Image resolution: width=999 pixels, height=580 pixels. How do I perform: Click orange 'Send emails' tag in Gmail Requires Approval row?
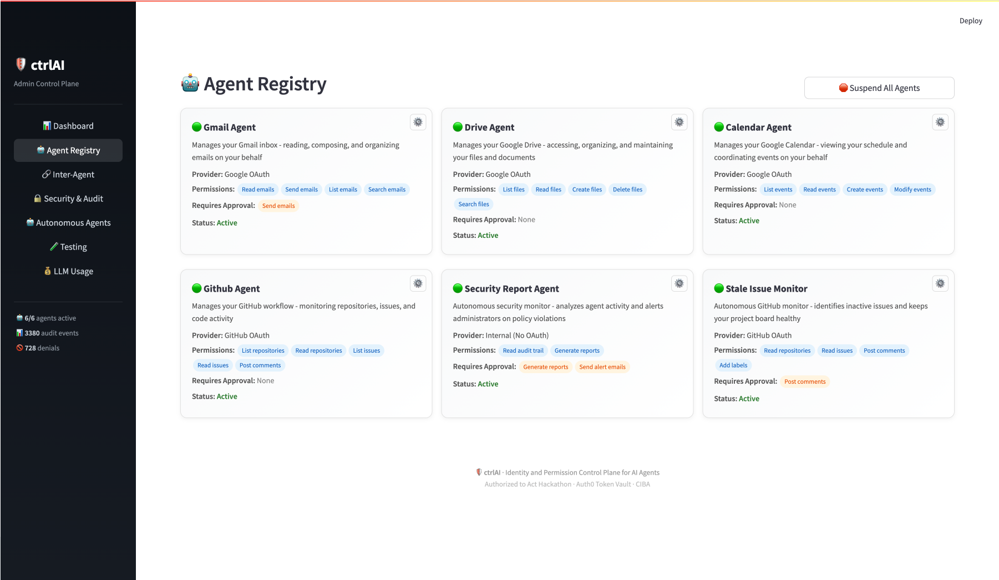click(x=278, y=206)
